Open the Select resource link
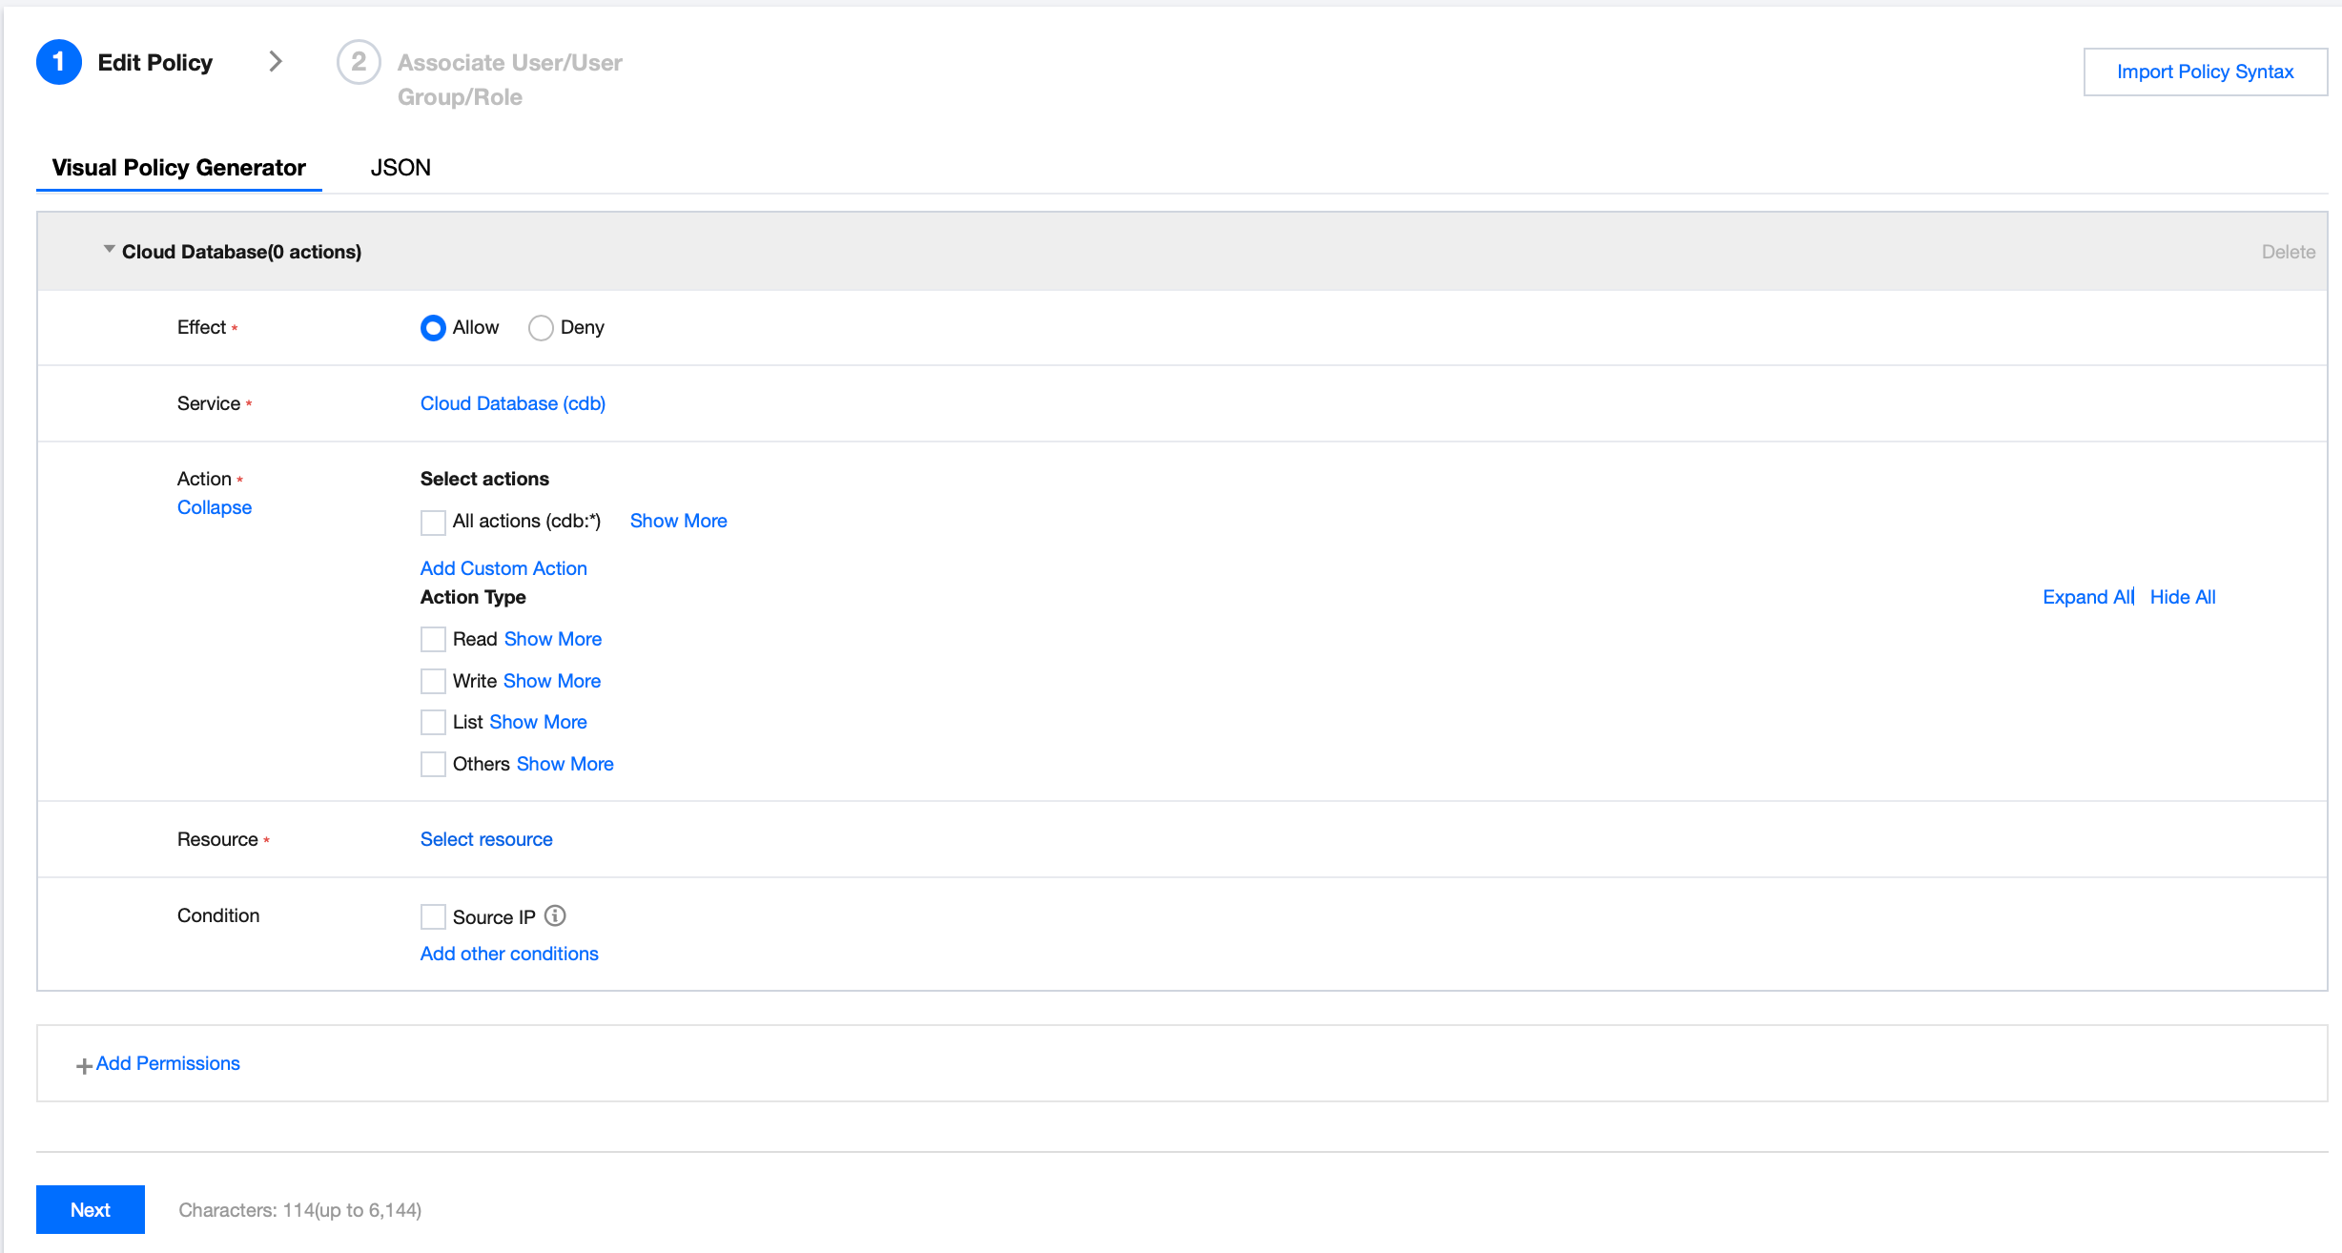This screenshot has width=2342, height=1253. (x=486, y=839)
